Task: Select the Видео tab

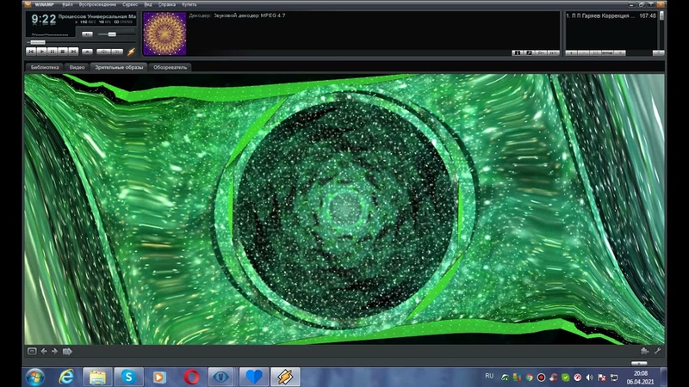Action: (x=78, y=66)
